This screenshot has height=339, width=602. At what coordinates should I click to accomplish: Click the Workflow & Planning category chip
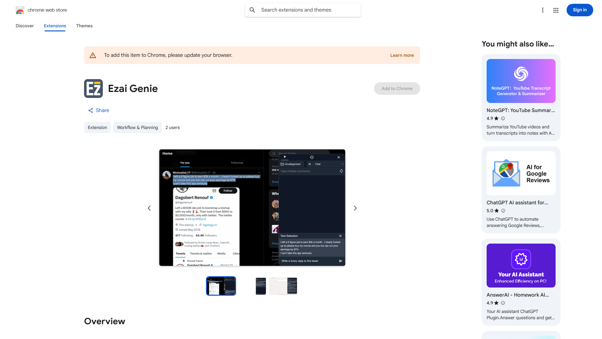click(x=137, y=127)
